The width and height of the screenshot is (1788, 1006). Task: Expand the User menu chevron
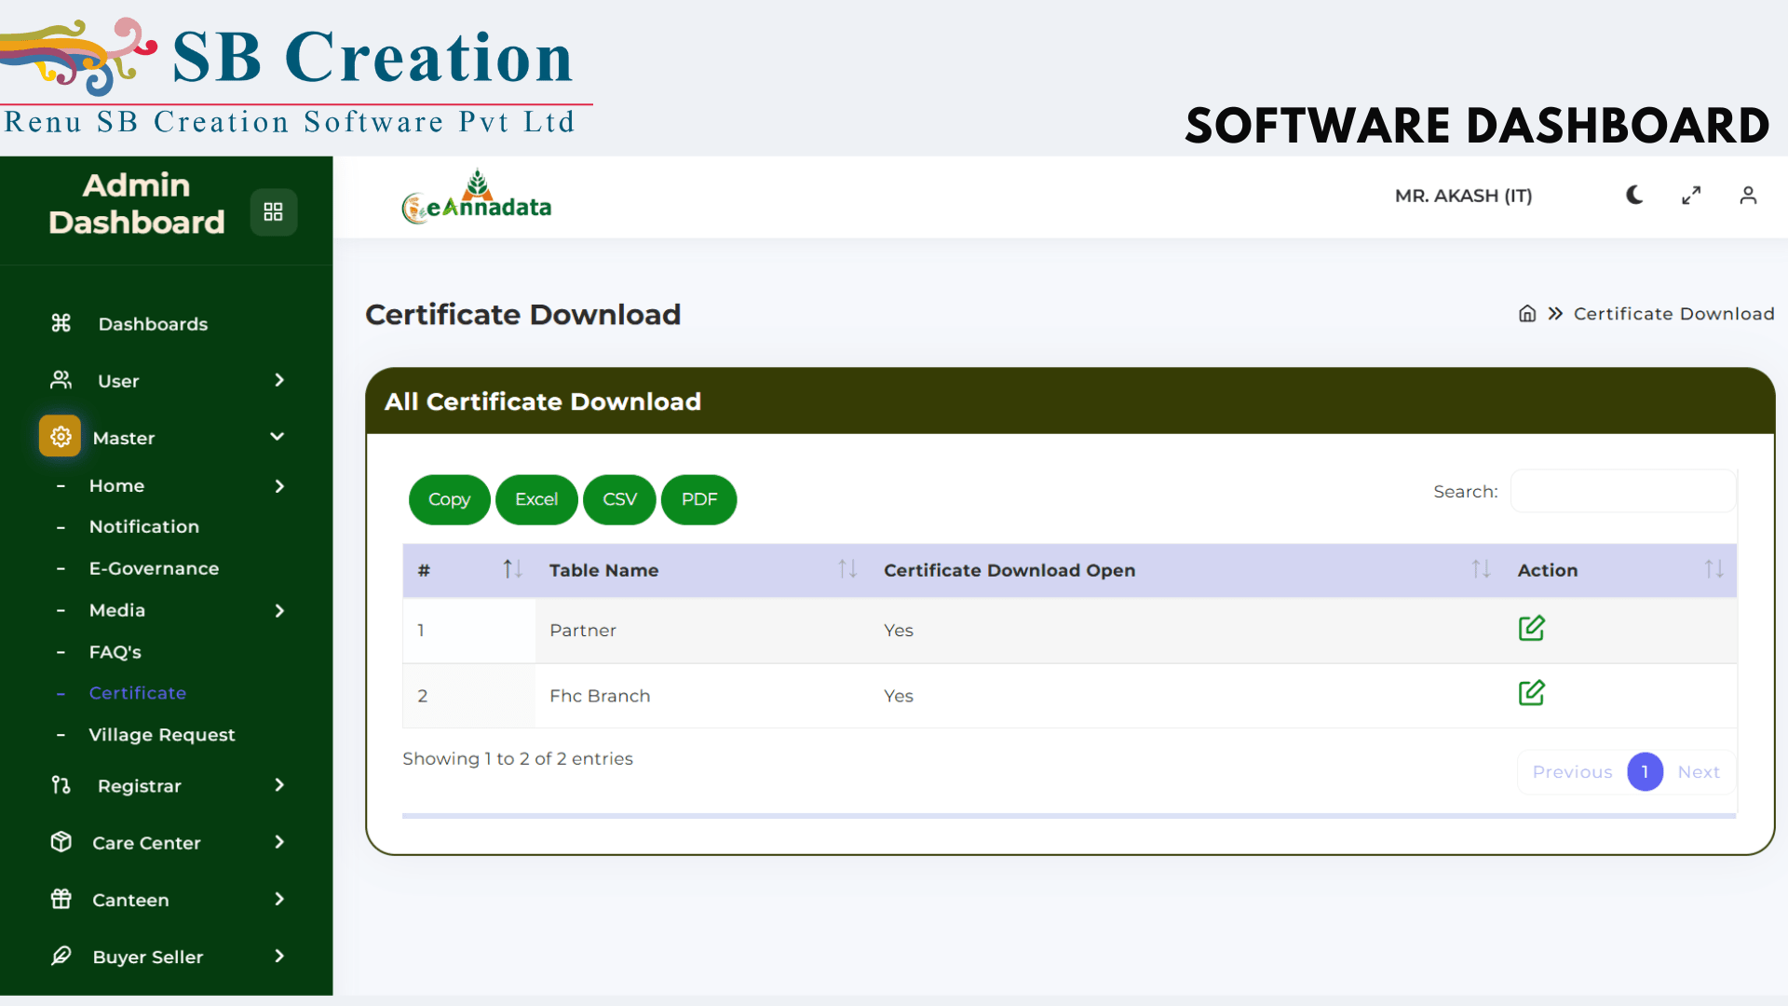tap(279, 380)
